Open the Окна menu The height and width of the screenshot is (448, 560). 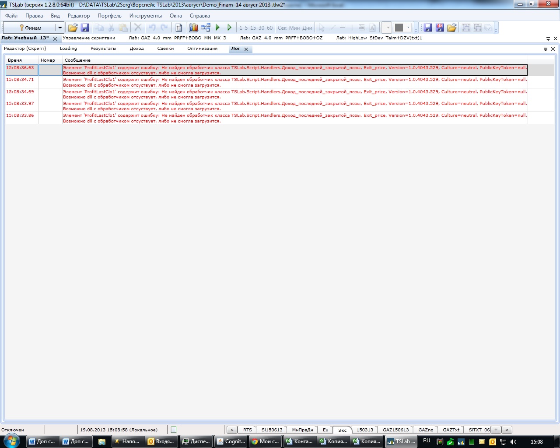click(x=176, y=16)
